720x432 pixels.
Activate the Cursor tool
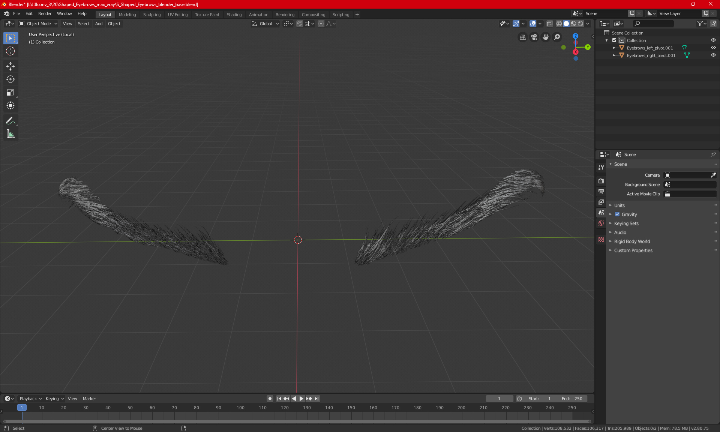(x=10, y=51)
